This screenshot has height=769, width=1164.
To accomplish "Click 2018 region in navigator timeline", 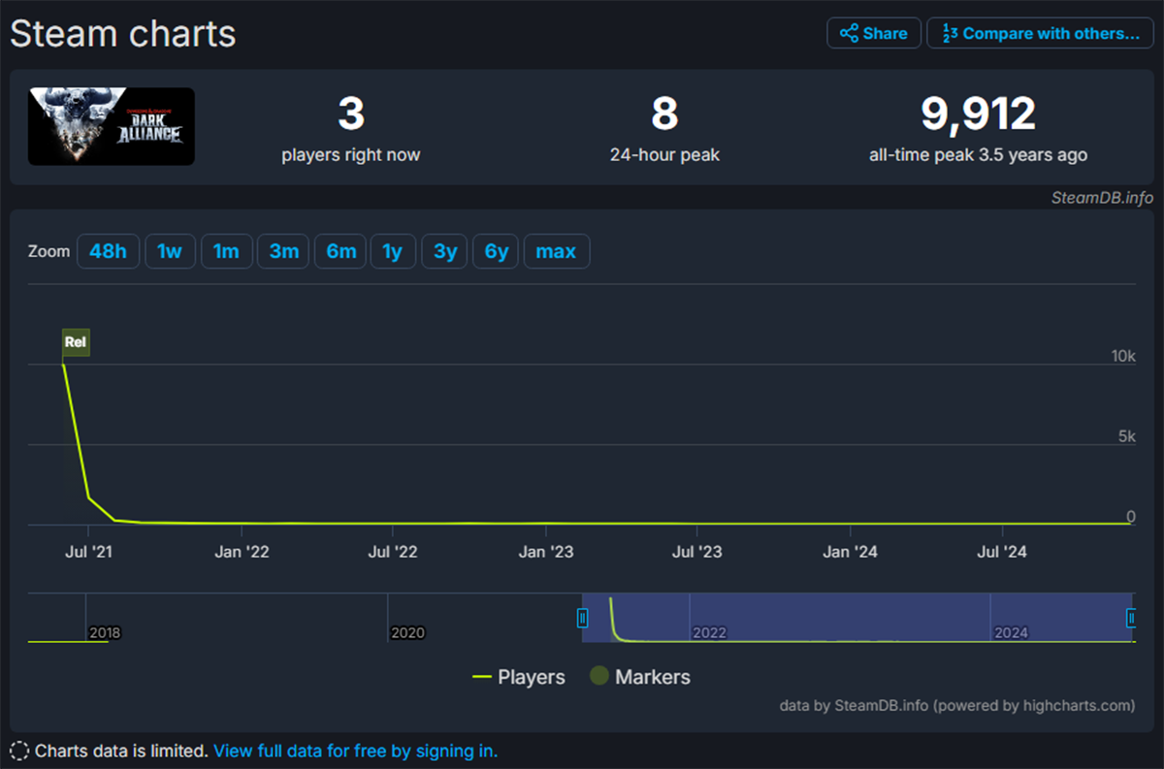I will click(104, 632).
